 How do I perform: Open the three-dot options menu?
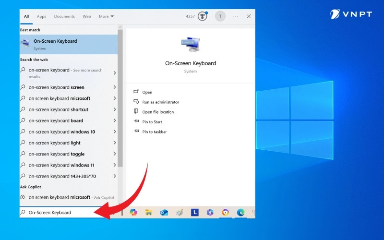236,16
